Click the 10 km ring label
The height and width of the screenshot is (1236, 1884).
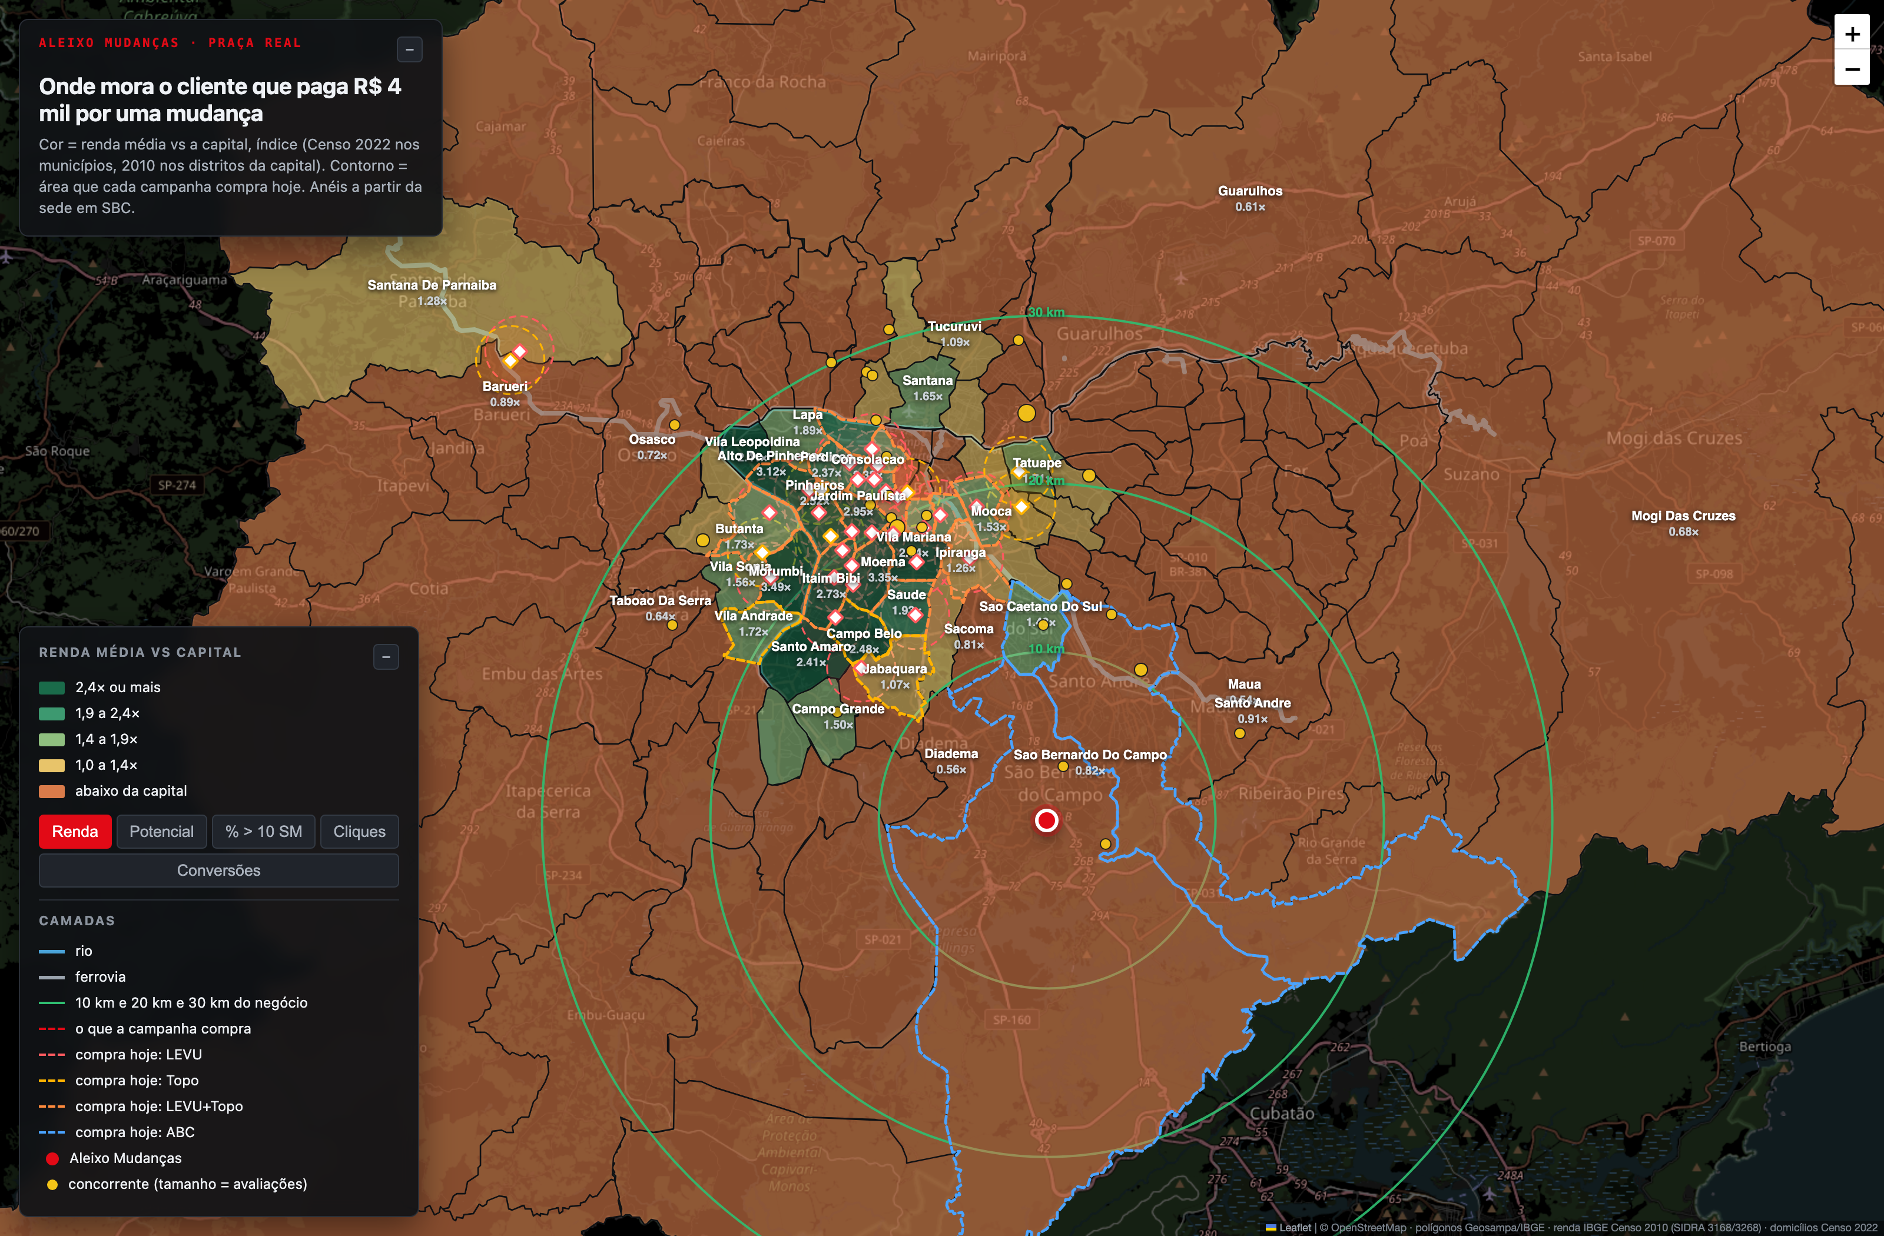point(1046,649)
